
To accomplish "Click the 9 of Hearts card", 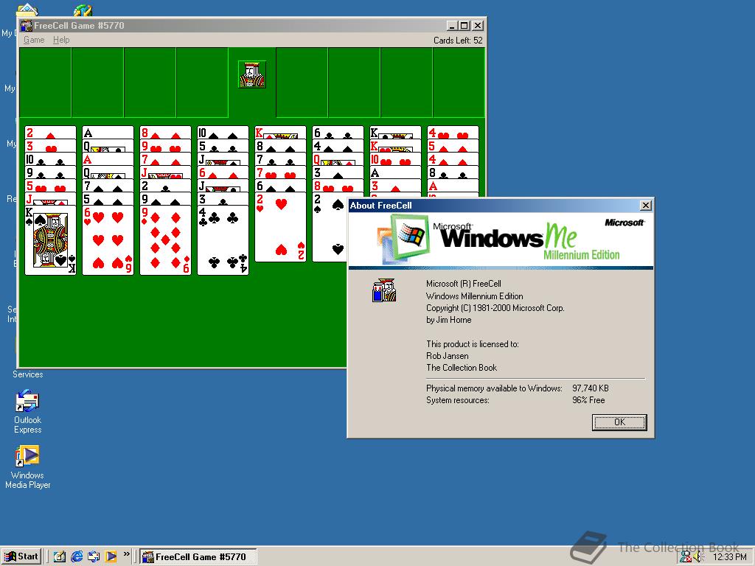I will point(165,146).
